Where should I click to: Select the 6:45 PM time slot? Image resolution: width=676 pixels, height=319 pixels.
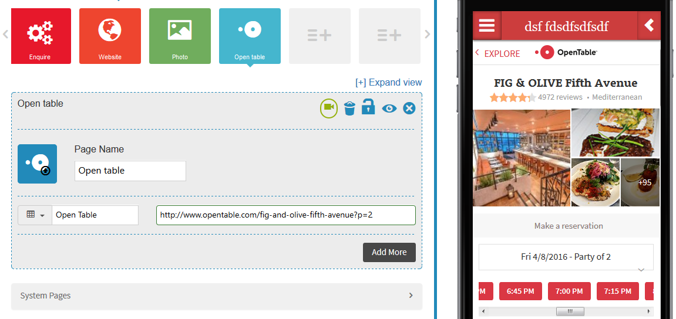point(520,291)
